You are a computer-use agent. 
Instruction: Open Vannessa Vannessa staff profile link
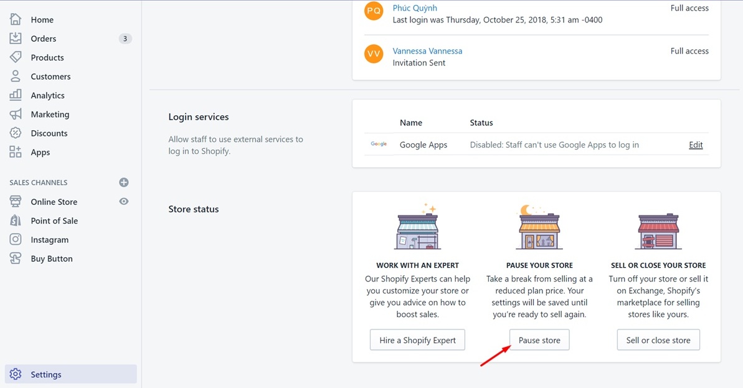(x=427, y=51)
